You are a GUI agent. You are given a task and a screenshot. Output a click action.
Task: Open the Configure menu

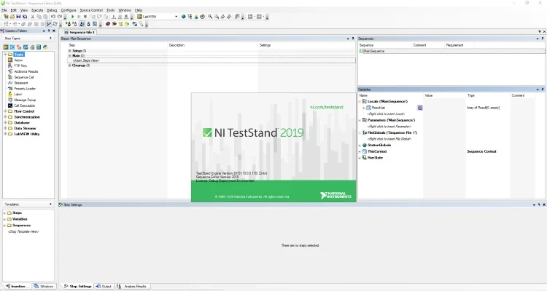click(68, 10)
